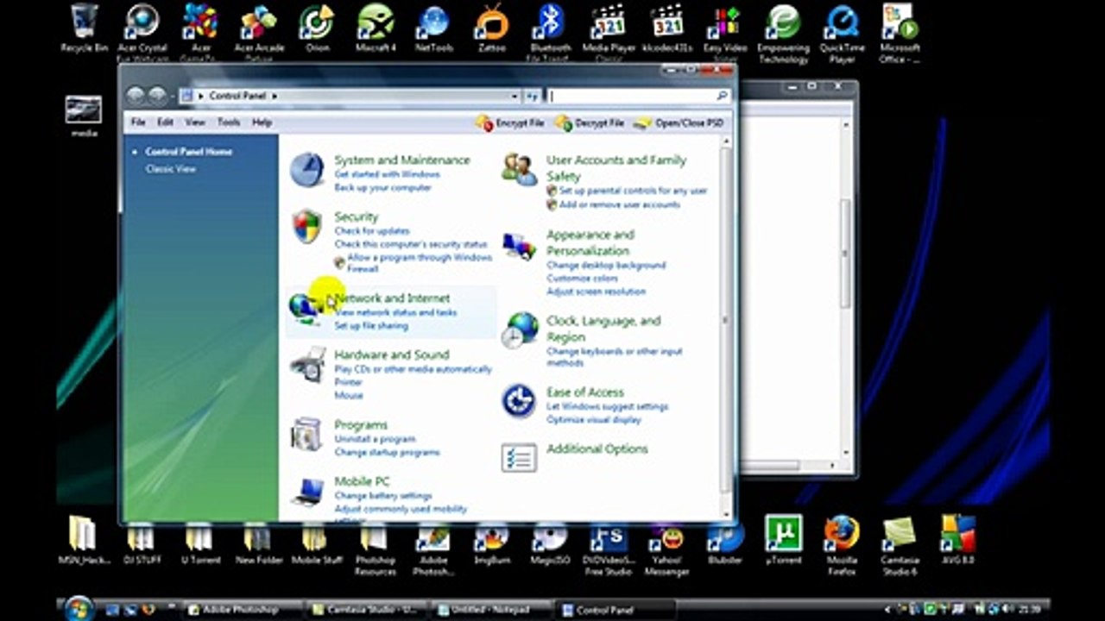
Task: Select the NetTools desktop shortcut
Action: coord(434,28)
